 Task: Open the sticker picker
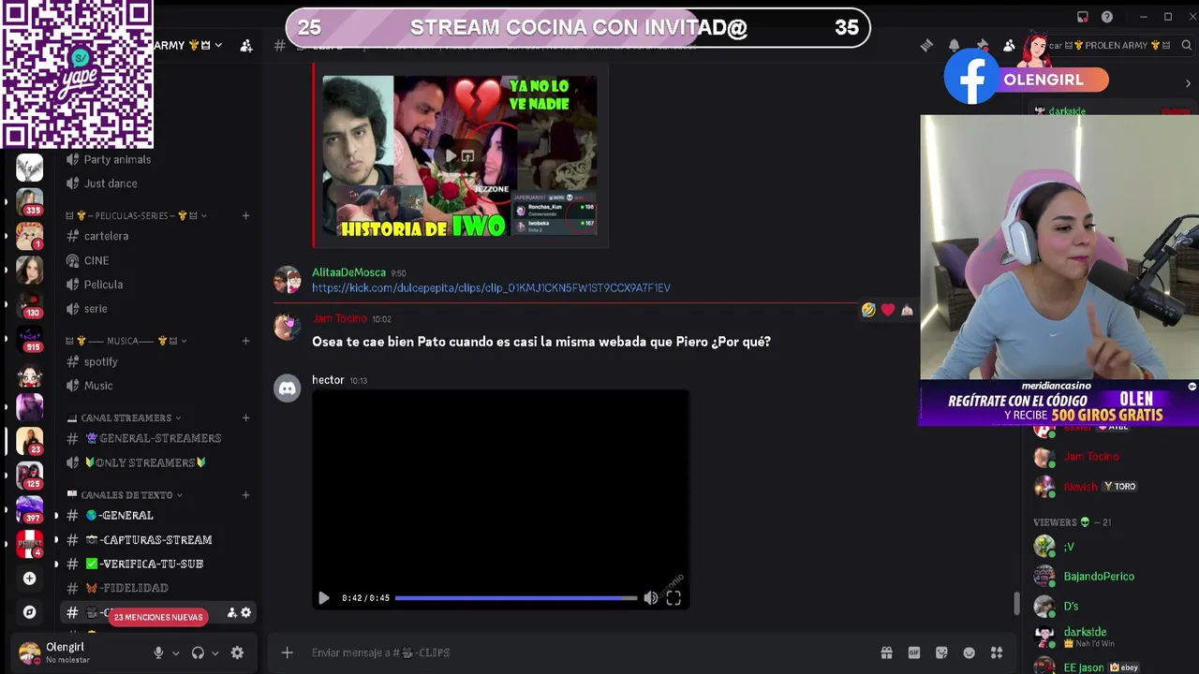pos(941,652)
